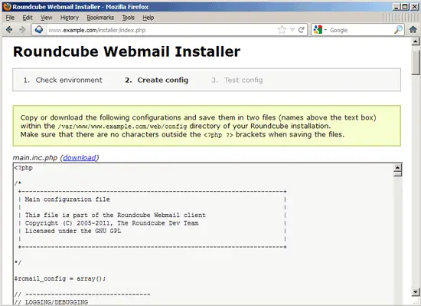This screenshot has width=421, height=306.
Task: Click the browser Forward arrow button
Action: (22, 30)
